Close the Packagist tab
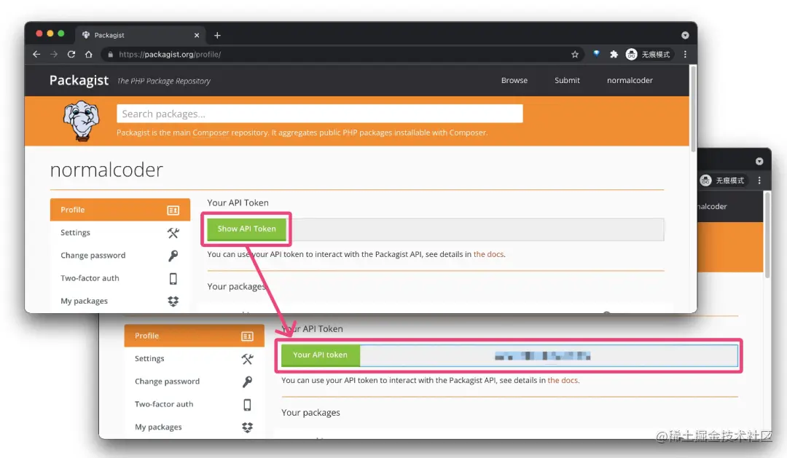 coord(197,35)
